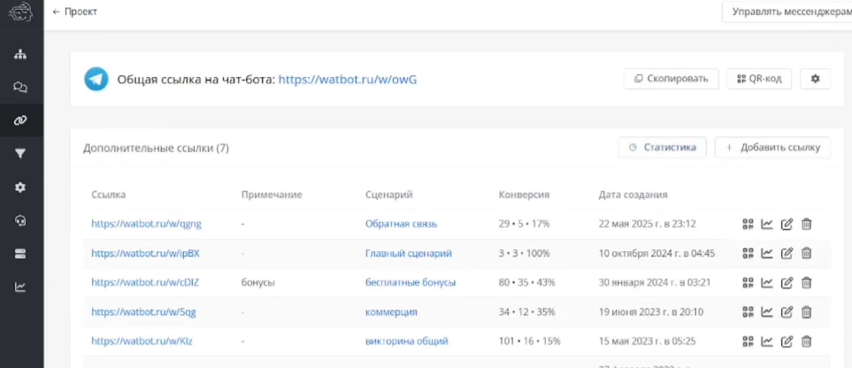Image resolution: width=852 pixels, height=368 pixels.
Task: Delete the 5qg link row
Action: pyautogui.click(x=806, y=311)
